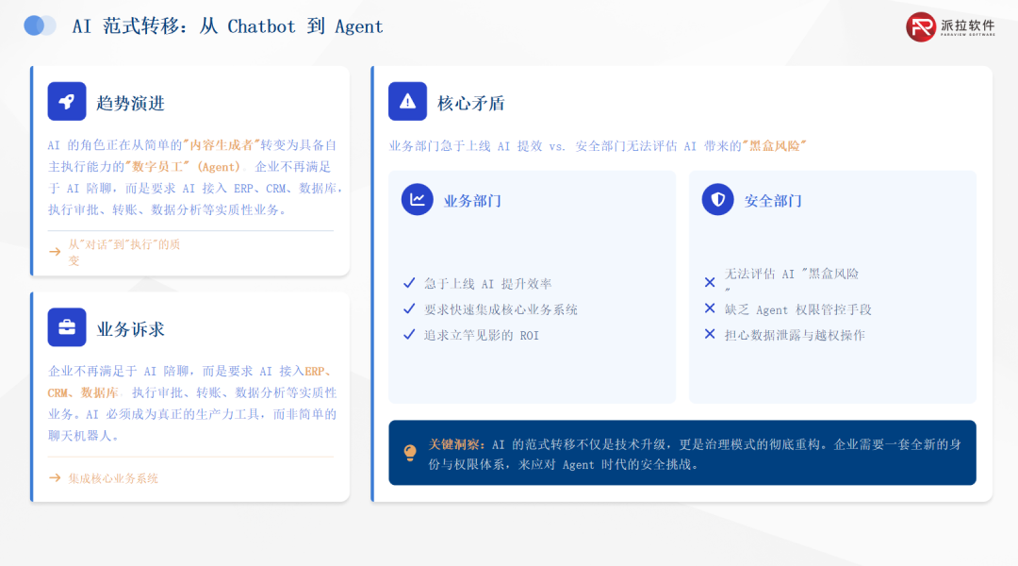Click the text 聊天机器人 in 业务诉求
The width and height of the screenshot is (1018, 566).
point(80,436)
